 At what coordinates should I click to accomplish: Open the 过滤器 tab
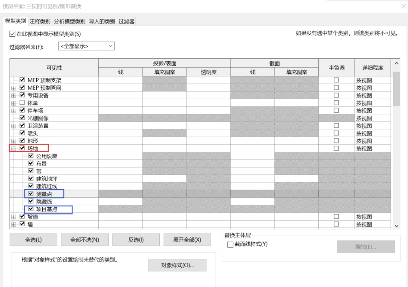[x=127, y=21]
